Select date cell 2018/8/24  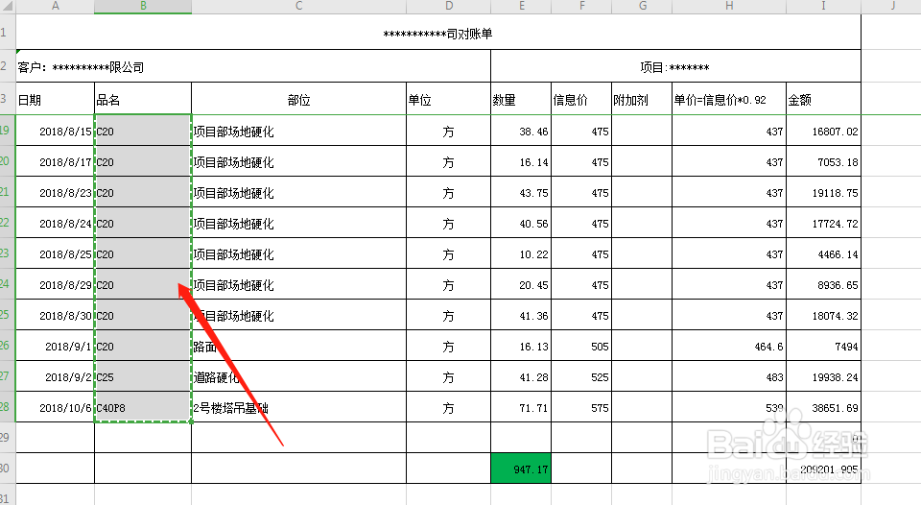point(55,224)
